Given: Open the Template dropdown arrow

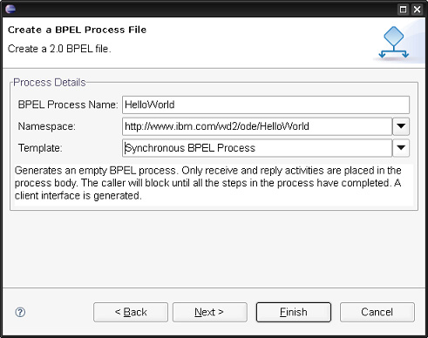Looking at the screenshot, I should click(x=401, y=148).
